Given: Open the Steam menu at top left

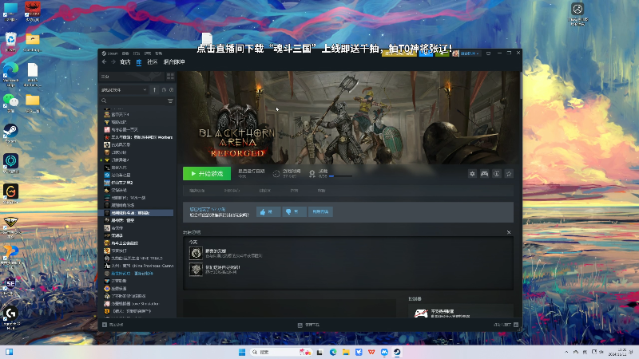Looking at the screenshot, I should click(110, 53).
